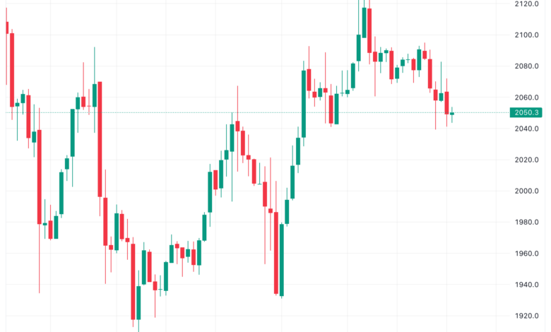Click the 2080.0 price scale label
This screenshot has height=332, width=551.
tap(526, 66)
